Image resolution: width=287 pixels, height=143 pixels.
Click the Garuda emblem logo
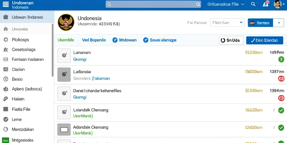tap(66, 22)
